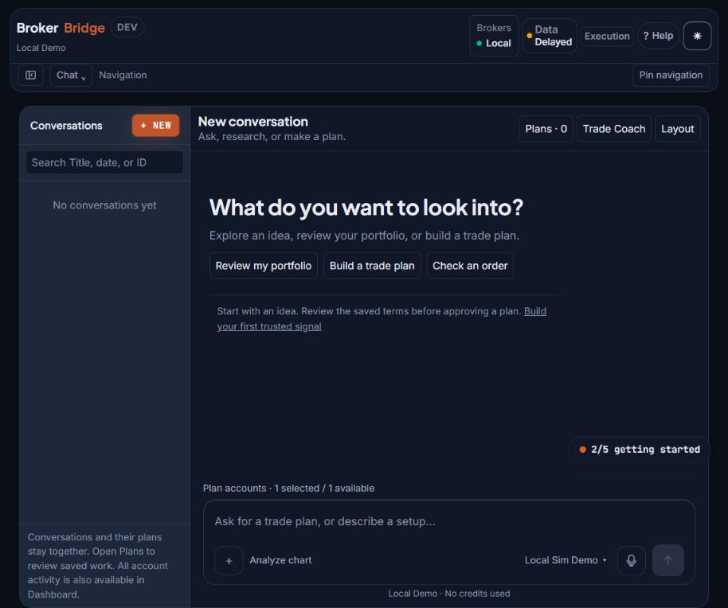Viewport: 728px width, 608px height.
Task: Select Review my portfolio suggestion
Action: point(264,266)
